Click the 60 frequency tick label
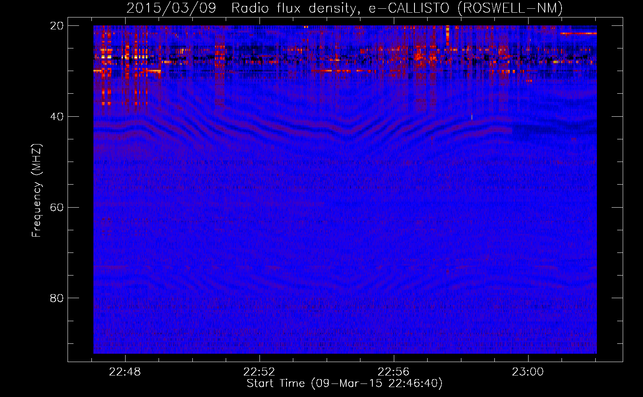Image resolution: width=643 pixels, height=397 pixels. (57, 208)
